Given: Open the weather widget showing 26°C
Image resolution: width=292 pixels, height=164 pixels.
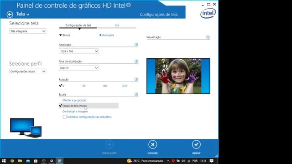Looking at the screenshot, I should (145, 161).
